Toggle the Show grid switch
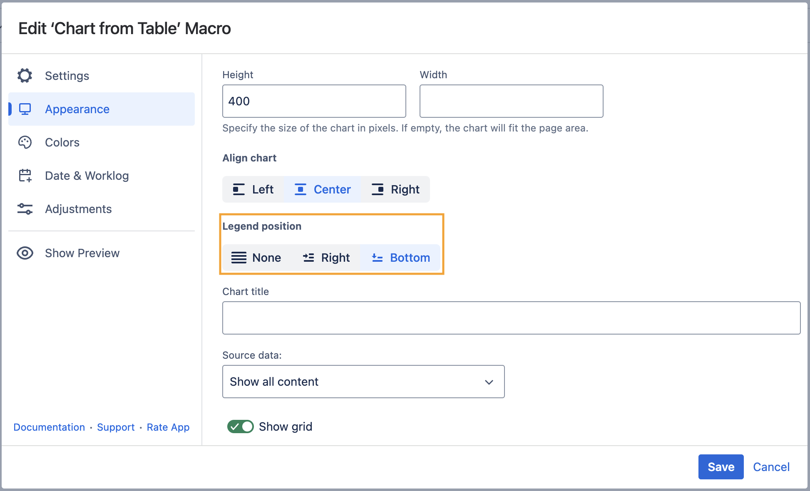This screenshot has width=810, height=491. [x=240, y=427]
